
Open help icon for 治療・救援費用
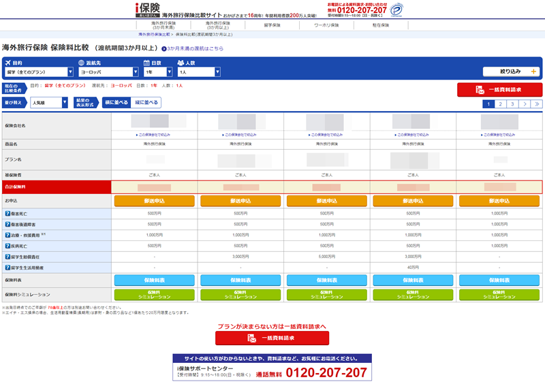point(7,235)
